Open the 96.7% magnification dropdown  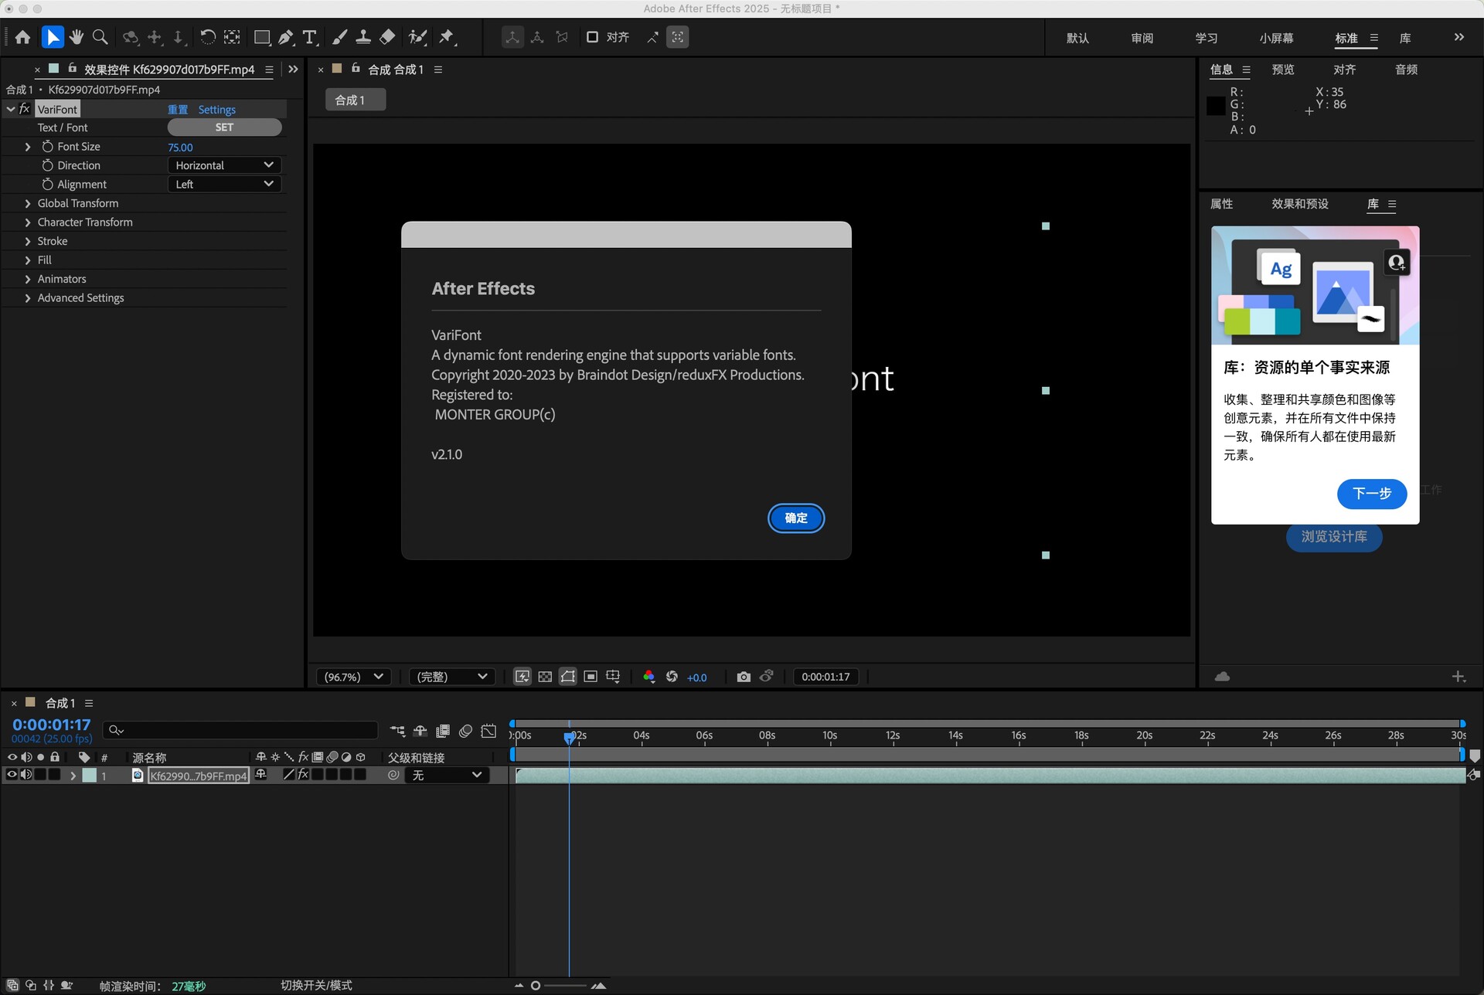coord(353,677)
